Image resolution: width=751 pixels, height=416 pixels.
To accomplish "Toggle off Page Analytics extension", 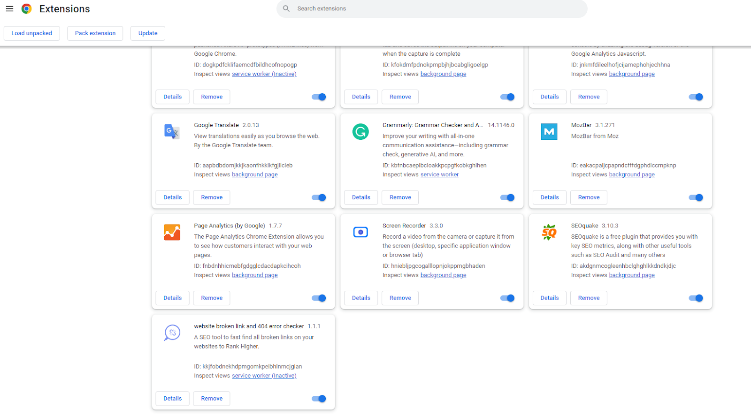I will 319,298.
